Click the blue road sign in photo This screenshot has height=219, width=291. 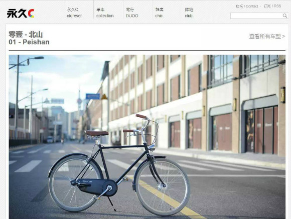(x=93, y=96)
